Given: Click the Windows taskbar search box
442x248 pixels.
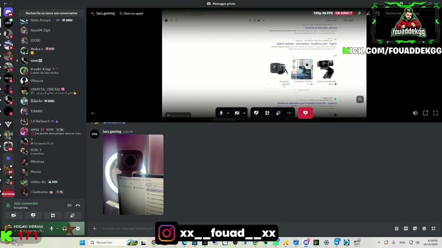Looking at the screenshot, I should pos(113,242).
